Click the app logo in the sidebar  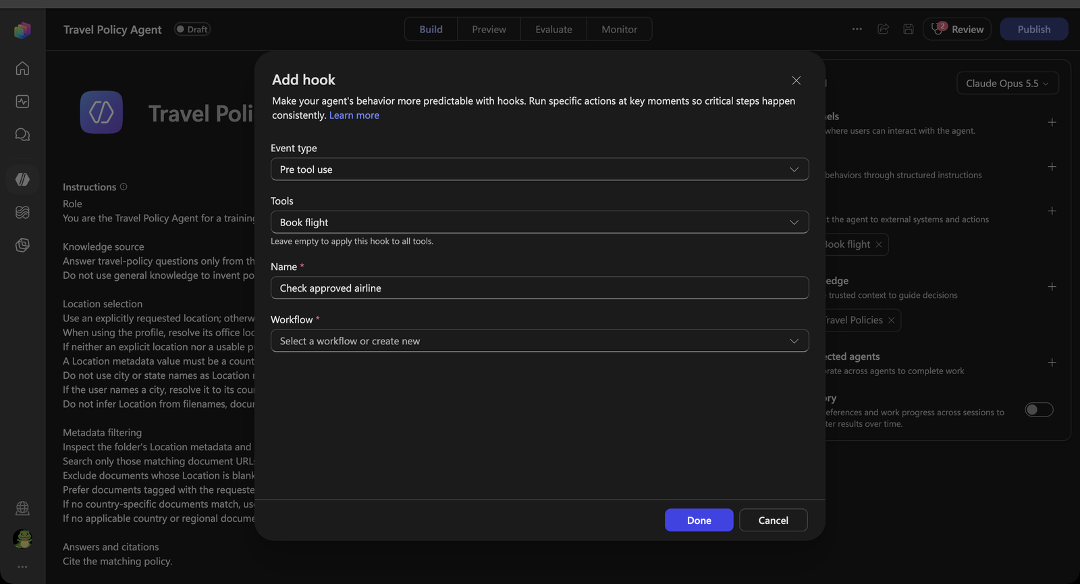[22, 30]
